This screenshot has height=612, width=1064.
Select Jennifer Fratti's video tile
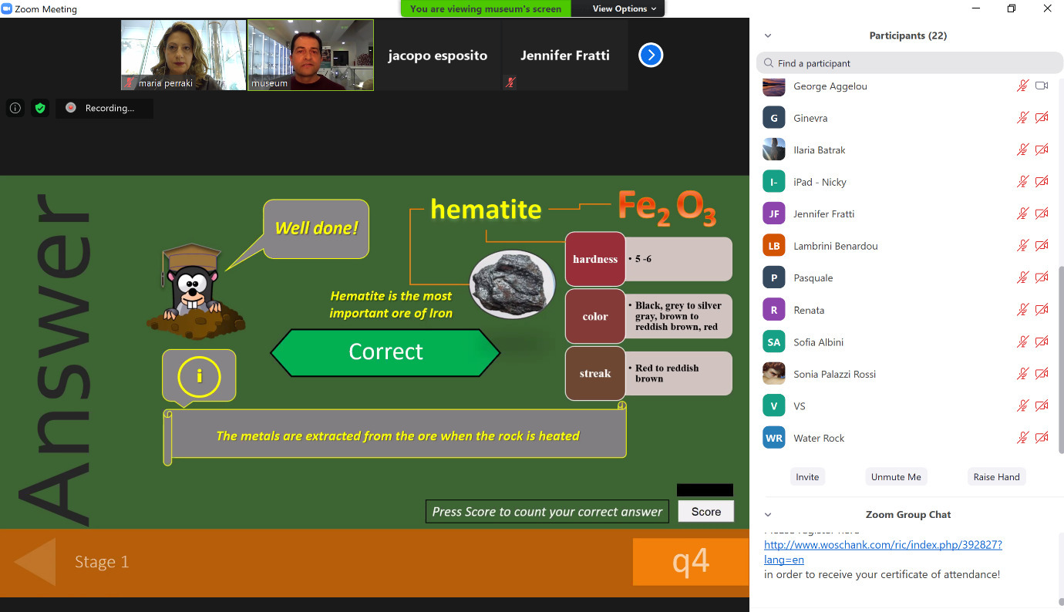pyautogui.click(x=564, y=55)
